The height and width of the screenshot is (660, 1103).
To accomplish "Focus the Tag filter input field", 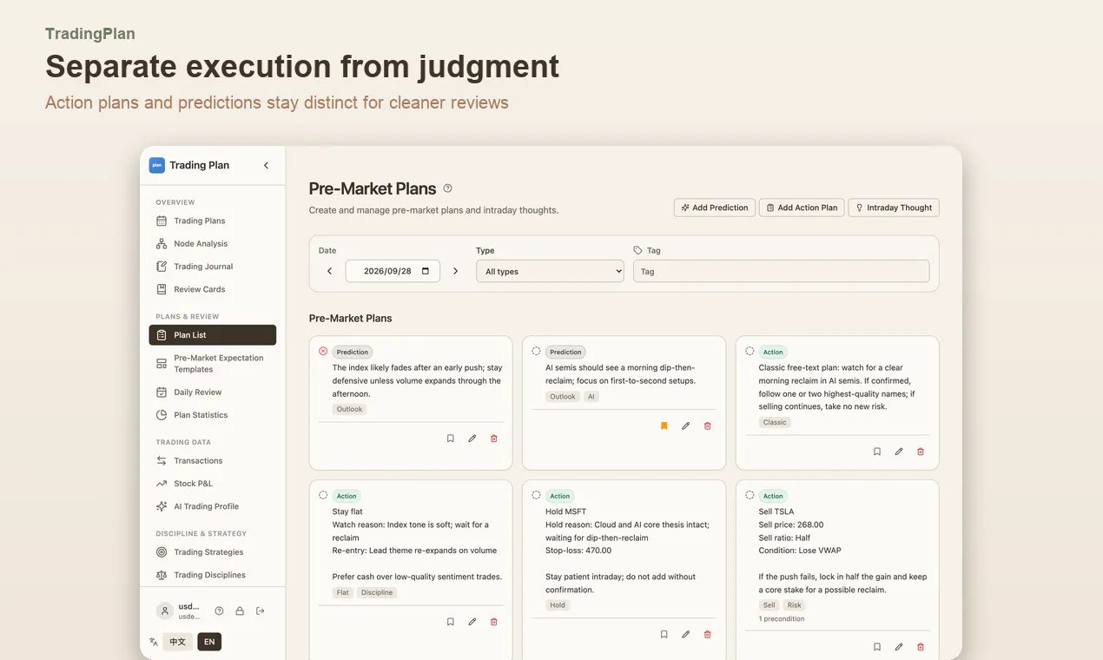I will [x=781, y=272].
